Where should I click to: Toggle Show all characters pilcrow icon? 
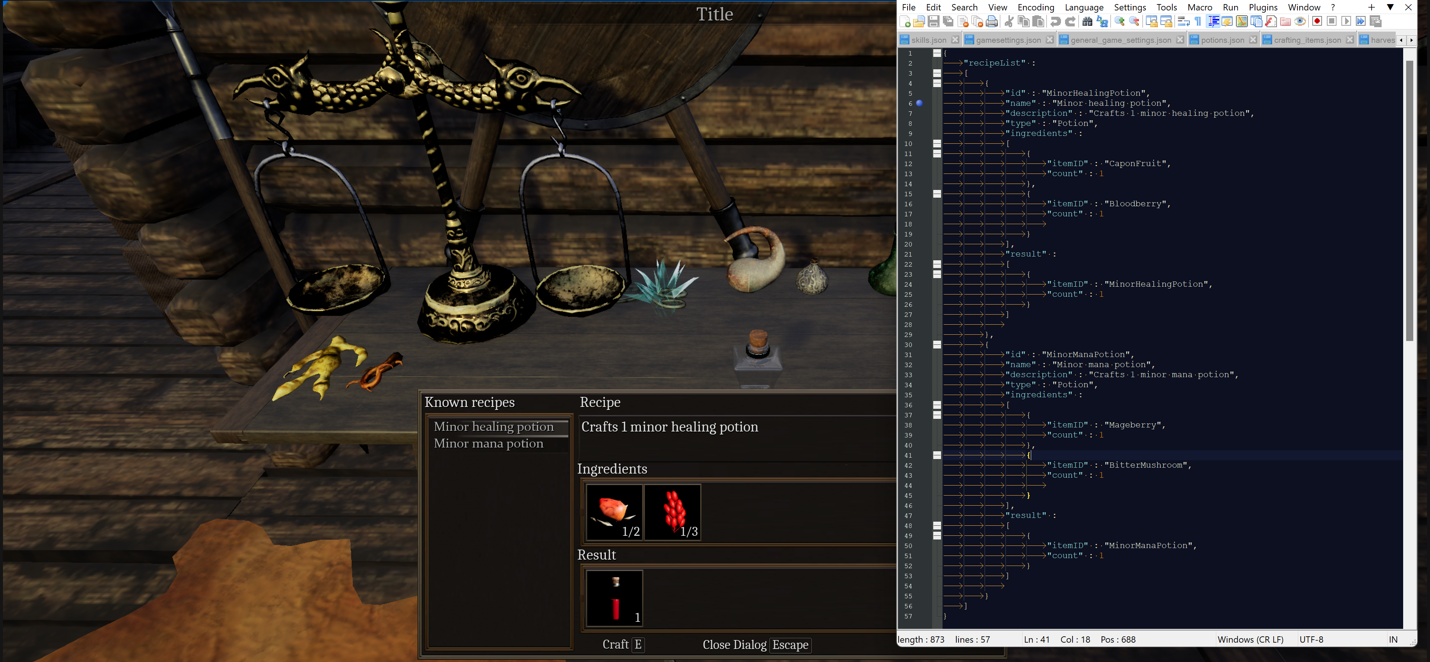[1198, 22]
